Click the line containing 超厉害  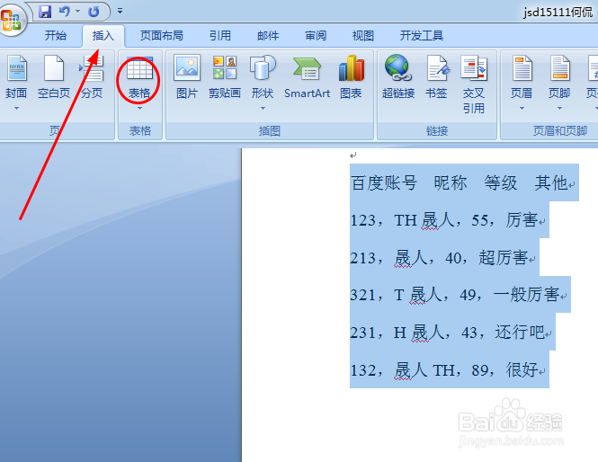(x=442, y=257)
